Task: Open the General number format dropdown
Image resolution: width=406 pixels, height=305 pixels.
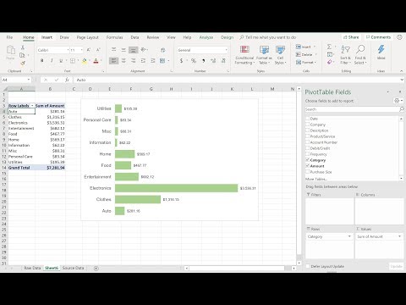Action: coord(226,50)
